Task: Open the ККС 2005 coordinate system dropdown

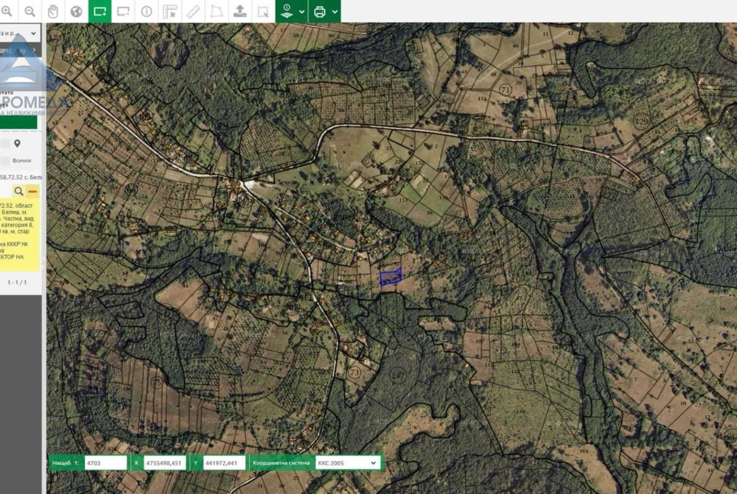Action: pos(348,463)
